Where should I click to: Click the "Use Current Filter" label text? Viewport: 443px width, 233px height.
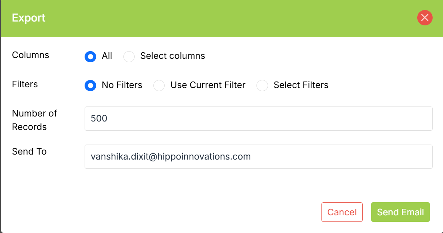(x=208, y=85)
